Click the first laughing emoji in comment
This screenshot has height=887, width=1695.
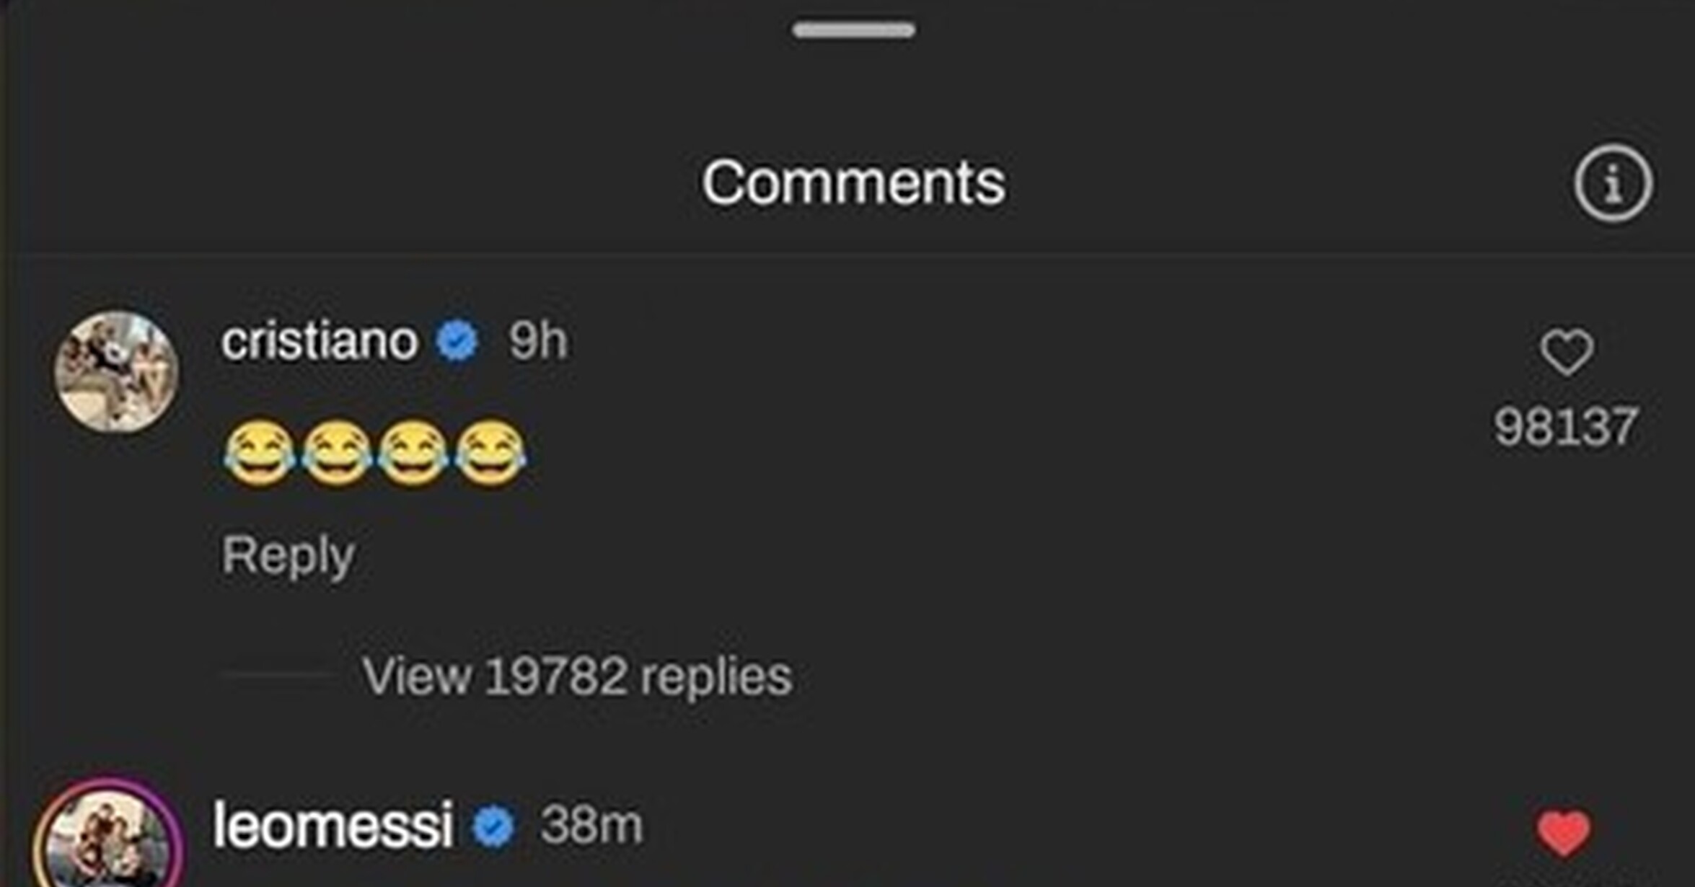(258, 453)
